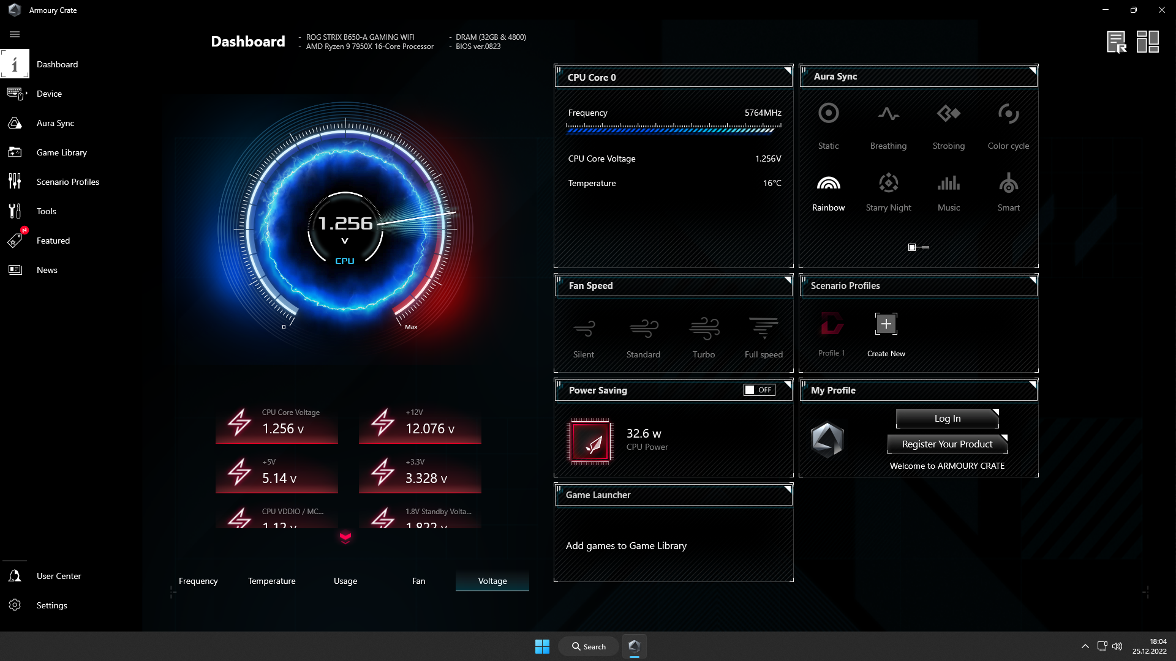Viewport: 1176px width, 661px height.
Task: Open the Frequency monitoring tab
Action: 198,581
